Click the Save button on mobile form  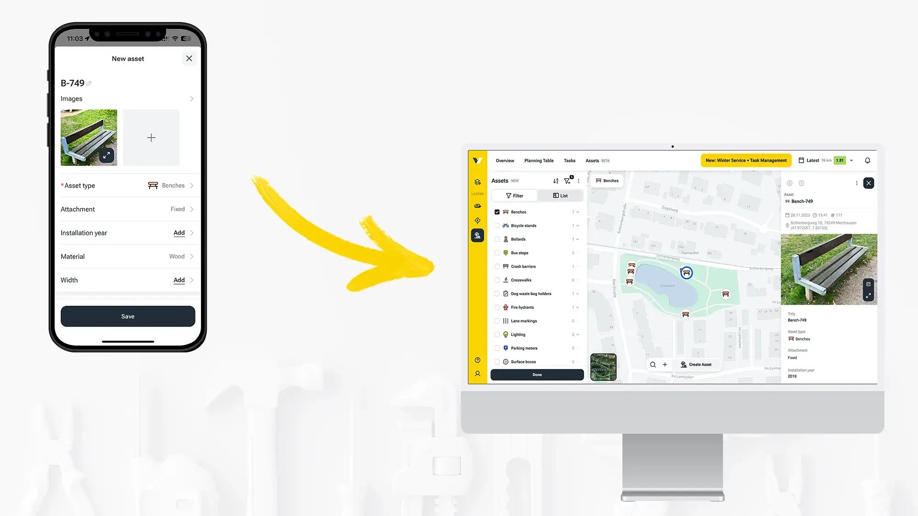pos(127,316)
